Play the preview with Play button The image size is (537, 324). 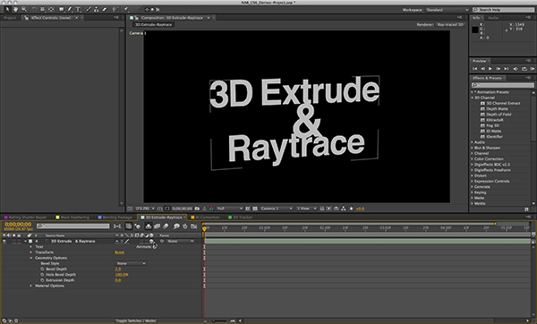click(490, 69)
